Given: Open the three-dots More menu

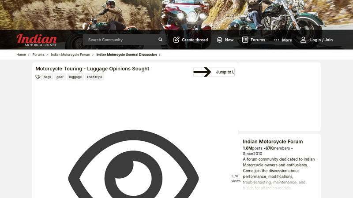Looking at the screenshot, I should pyautogui.click(x=283, y=40).
